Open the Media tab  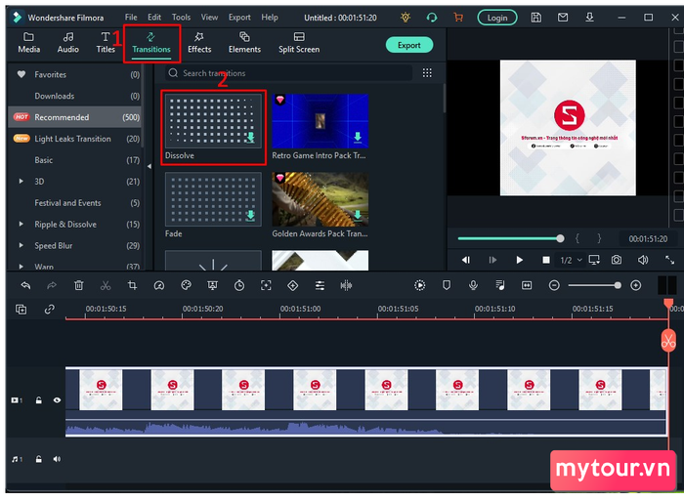[x=28, y=43]
